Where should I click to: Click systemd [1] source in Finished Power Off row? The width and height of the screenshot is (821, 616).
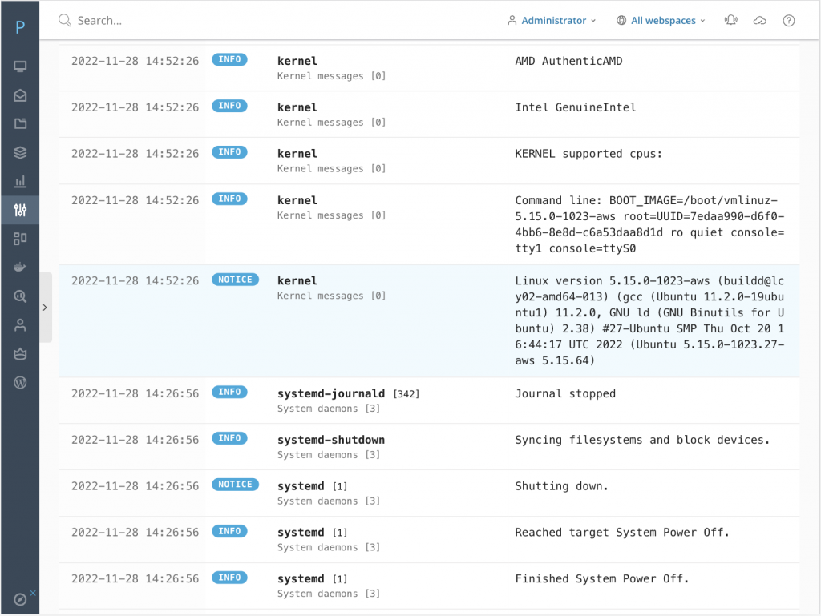click(x=312, y=579)
